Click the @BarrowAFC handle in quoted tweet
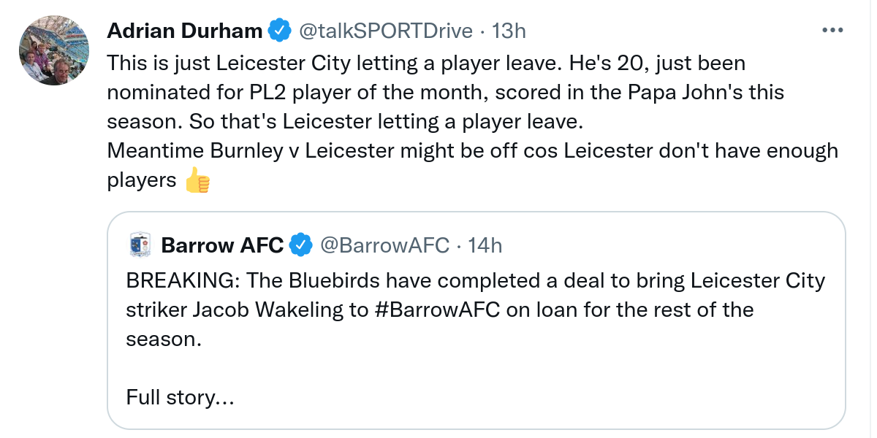 click(x=384, y=245)
